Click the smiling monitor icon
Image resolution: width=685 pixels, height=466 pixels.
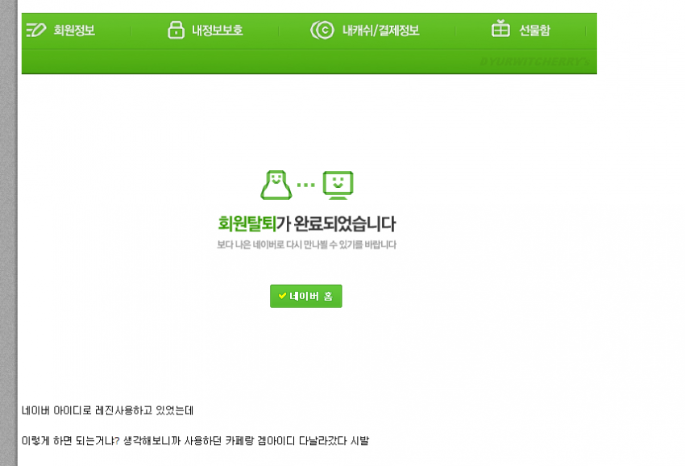pyautogui.click(x=338, y=185)
